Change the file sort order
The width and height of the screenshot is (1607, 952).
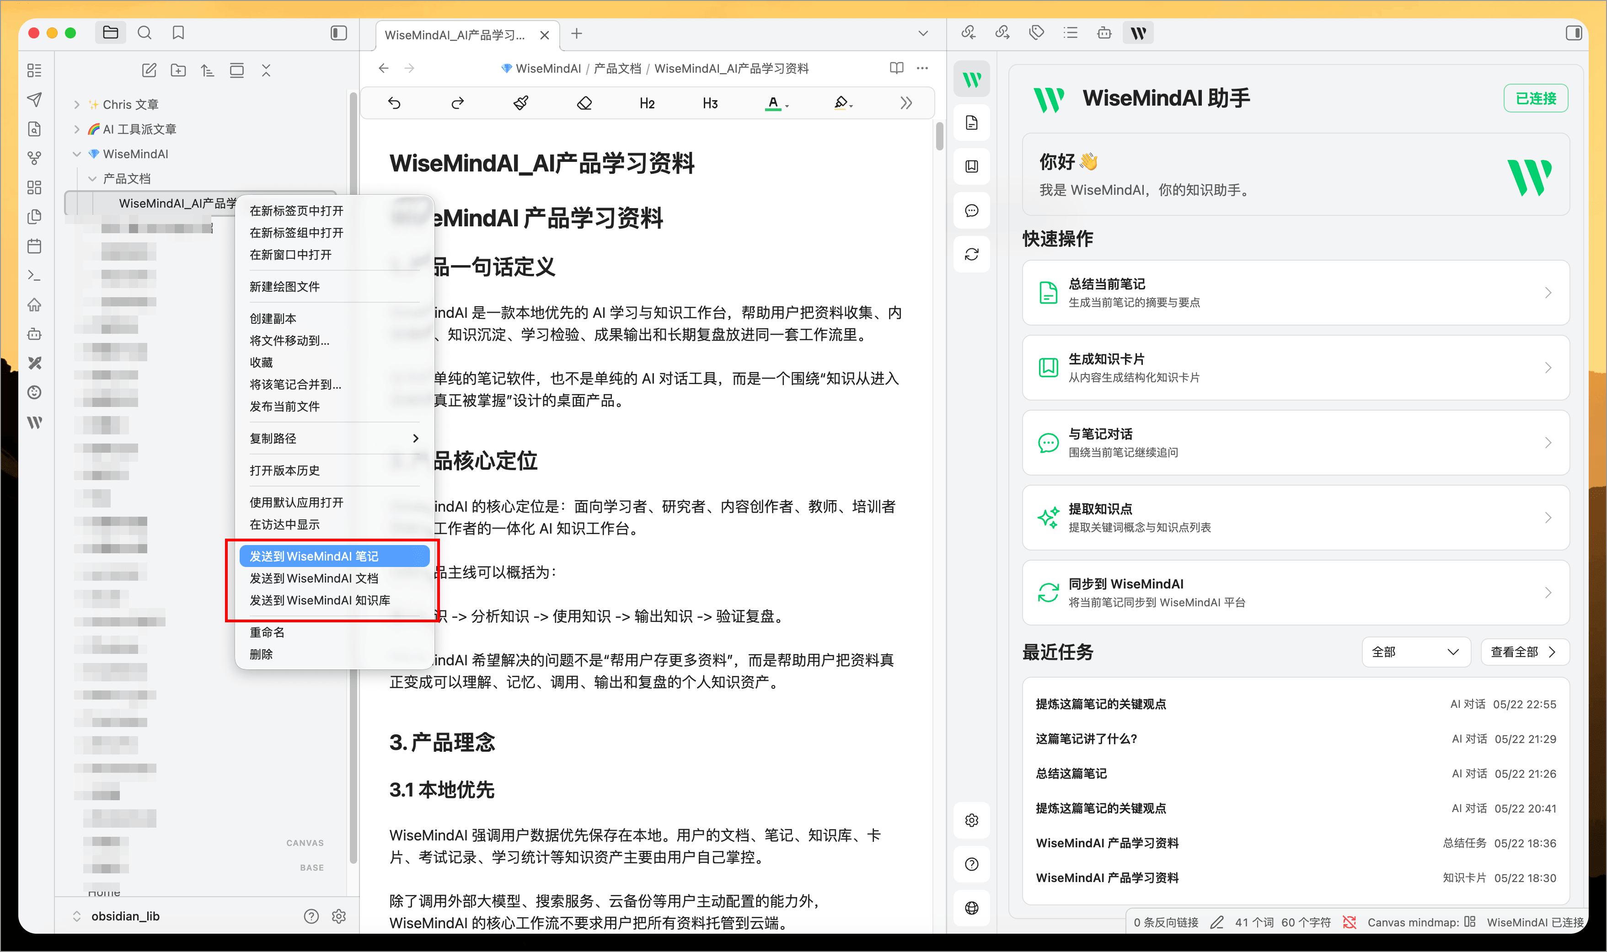click(x=207, y=70)
